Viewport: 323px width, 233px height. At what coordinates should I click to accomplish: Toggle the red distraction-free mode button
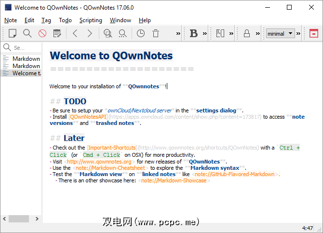(x=313, y=33)
